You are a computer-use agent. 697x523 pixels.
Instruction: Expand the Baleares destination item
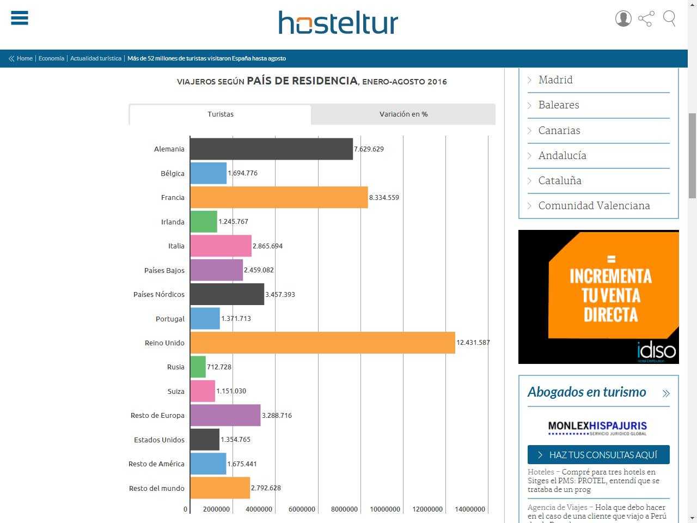pyautogui.click(x=559, y=105)
